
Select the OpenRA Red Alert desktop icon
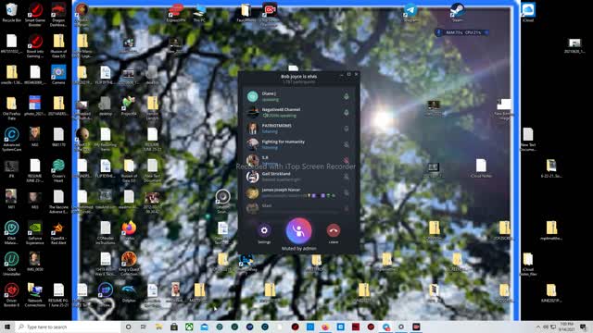tap(58, 233)
